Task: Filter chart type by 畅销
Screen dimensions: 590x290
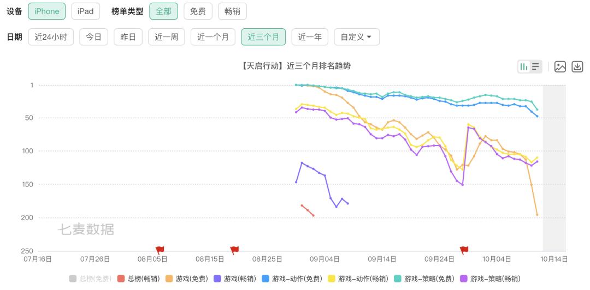Action: [232, 11]
